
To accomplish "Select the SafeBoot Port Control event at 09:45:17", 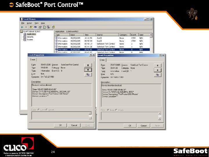I will (102, 44).
